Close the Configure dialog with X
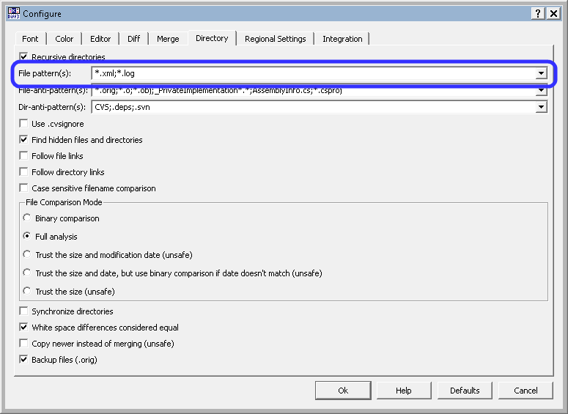568x414 pixels. click(554, 13)
